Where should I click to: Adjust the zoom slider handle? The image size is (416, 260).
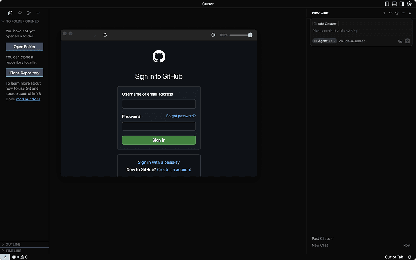(x=250, y=35)
